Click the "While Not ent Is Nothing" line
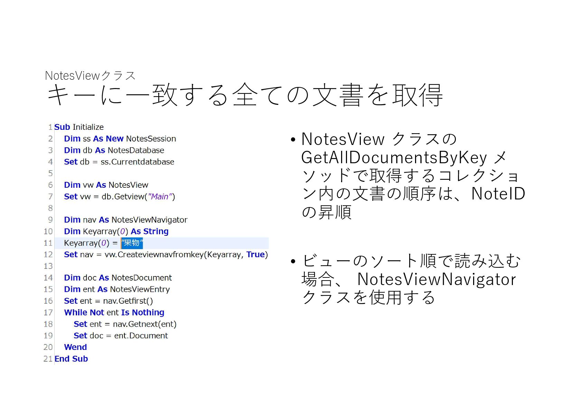 pyautogui.click(x=114, y=313)
